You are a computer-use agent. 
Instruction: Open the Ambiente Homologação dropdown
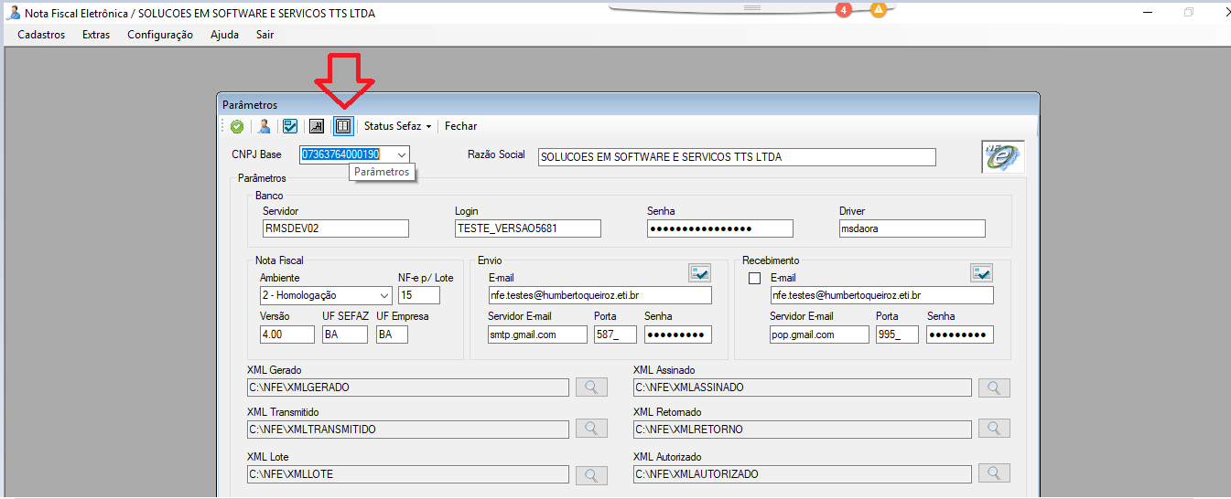coord(384,295)
